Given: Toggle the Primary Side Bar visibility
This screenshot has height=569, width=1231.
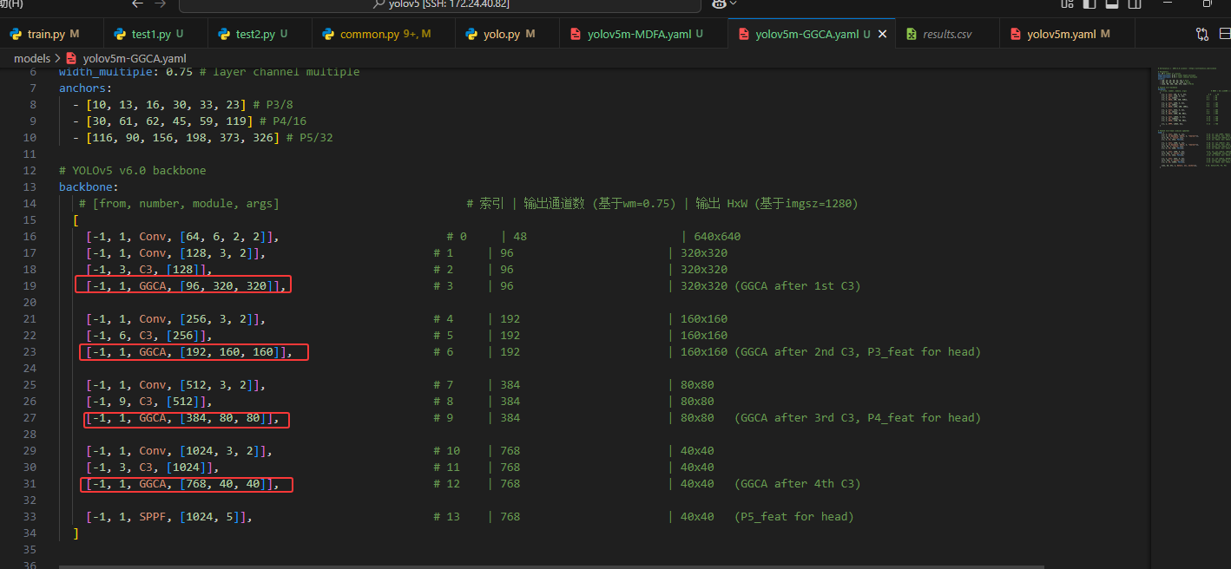Looking at the screenshot, I should pyautogui.click(x=1090, y=5).
